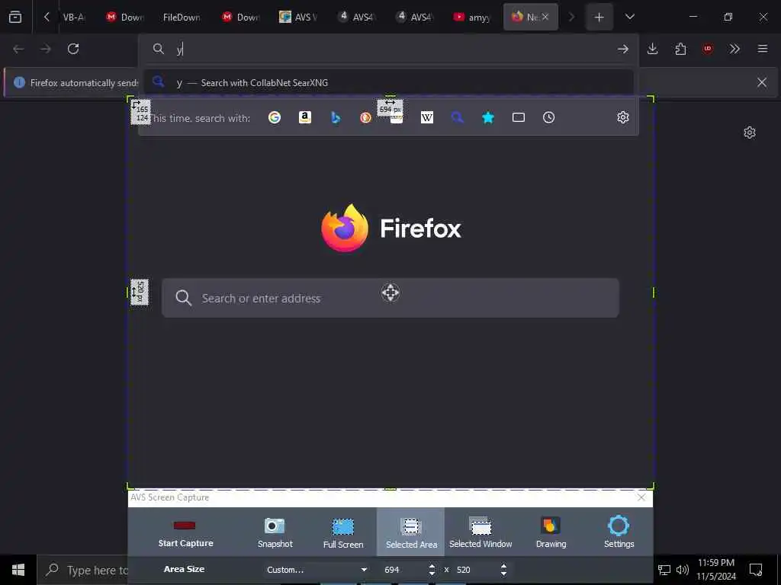Viewport: 781px width, 585px height.
Task: Open the volume control in tray
Action: 683,570
